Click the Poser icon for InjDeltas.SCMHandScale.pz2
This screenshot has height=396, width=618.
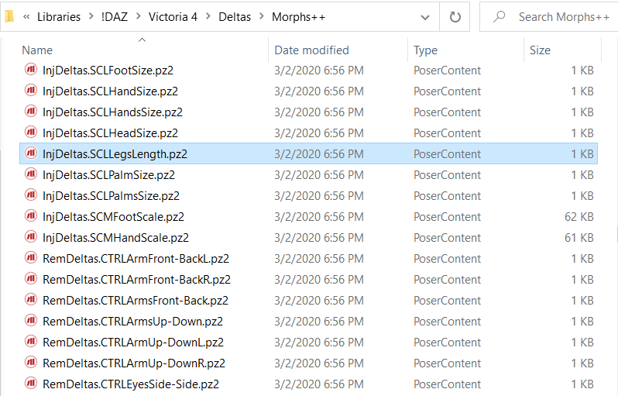coord(31,236)
